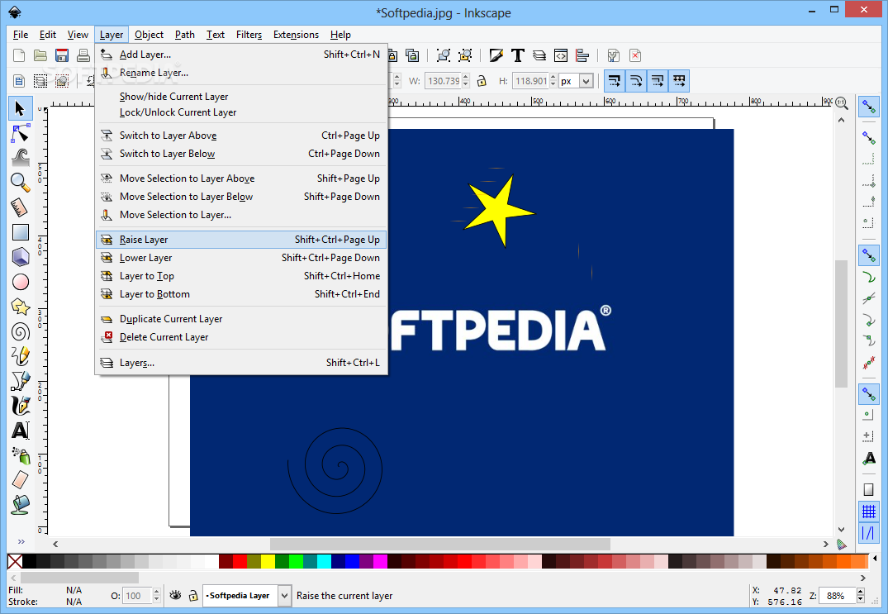
Task: Select the Selector arrow tool
Action: click(20, 108)
